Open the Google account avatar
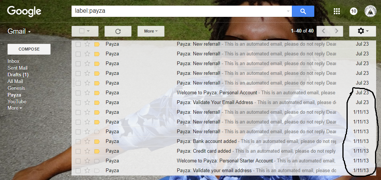 tap(371, 11)
